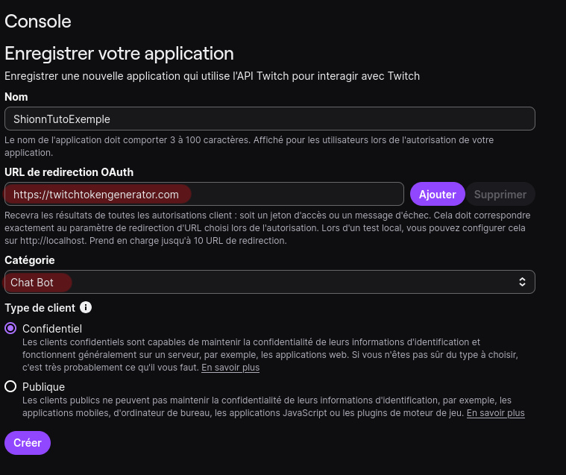Select the Publique radio button
The height and width of the screenshot is (475, 566).
tap(10, 386)
